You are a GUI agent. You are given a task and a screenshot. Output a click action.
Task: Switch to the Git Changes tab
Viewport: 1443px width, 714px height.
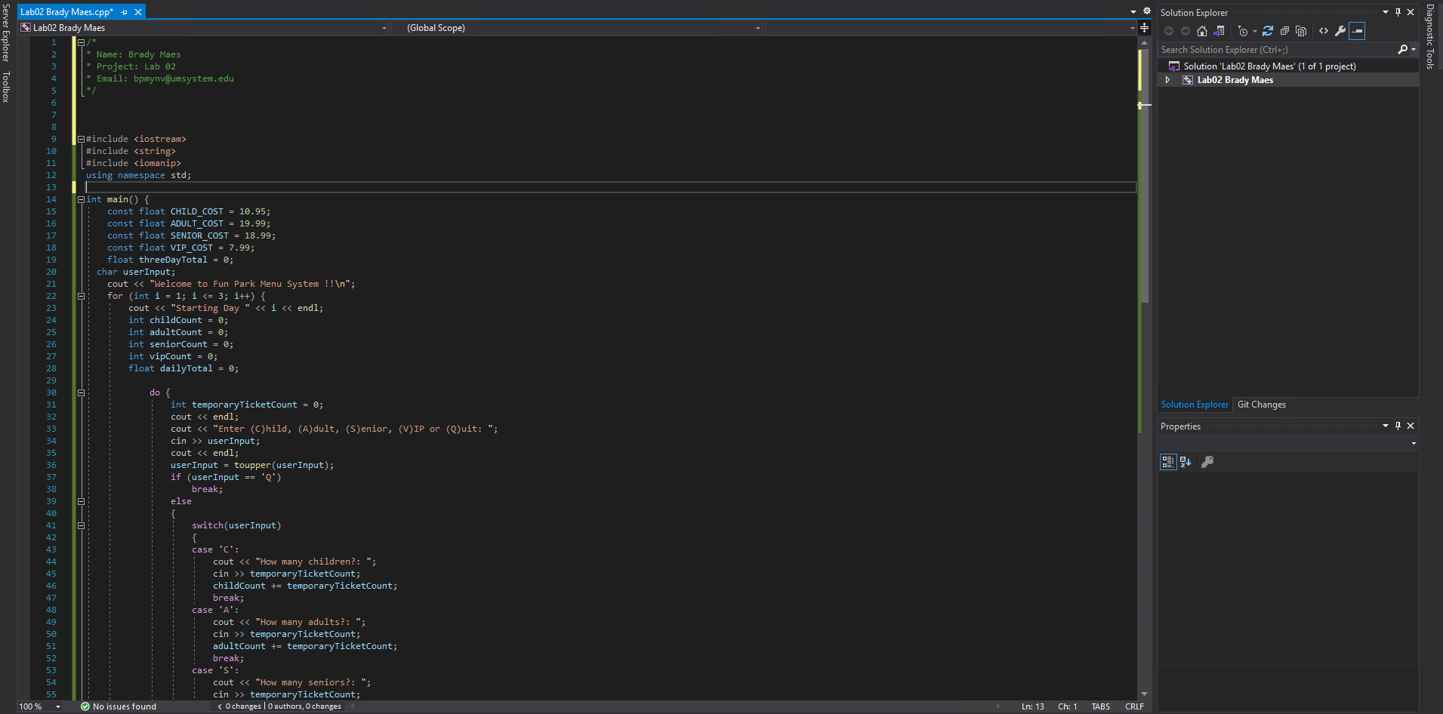pos(1262,405)
